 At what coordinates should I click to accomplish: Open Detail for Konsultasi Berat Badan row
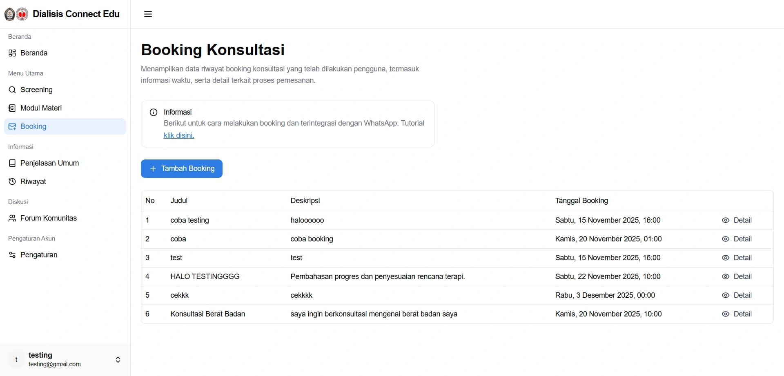(x=737, y=314)
